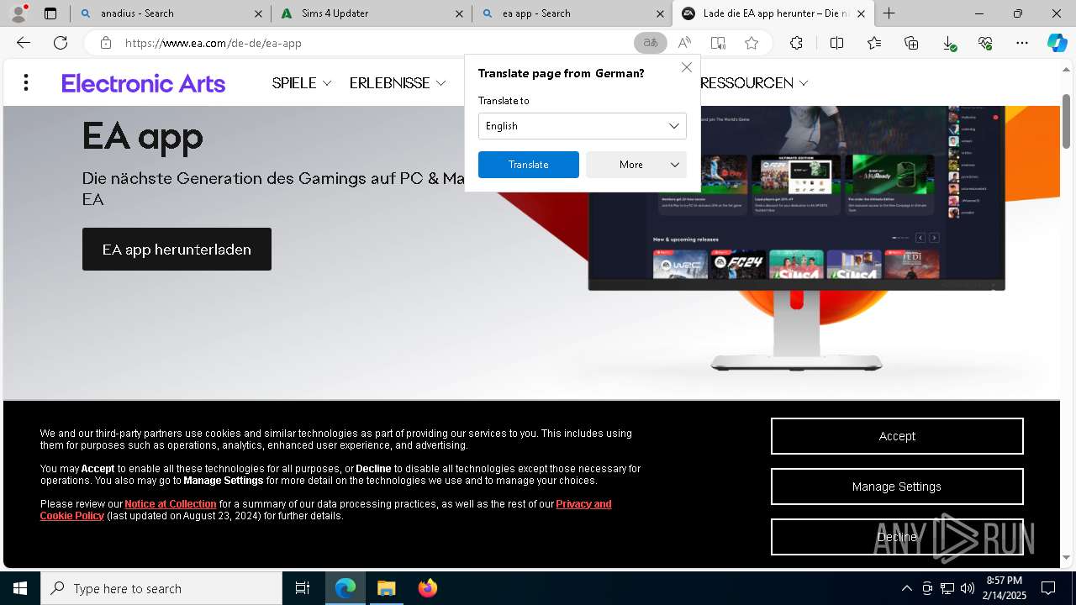Open the Collections icon

911,43
